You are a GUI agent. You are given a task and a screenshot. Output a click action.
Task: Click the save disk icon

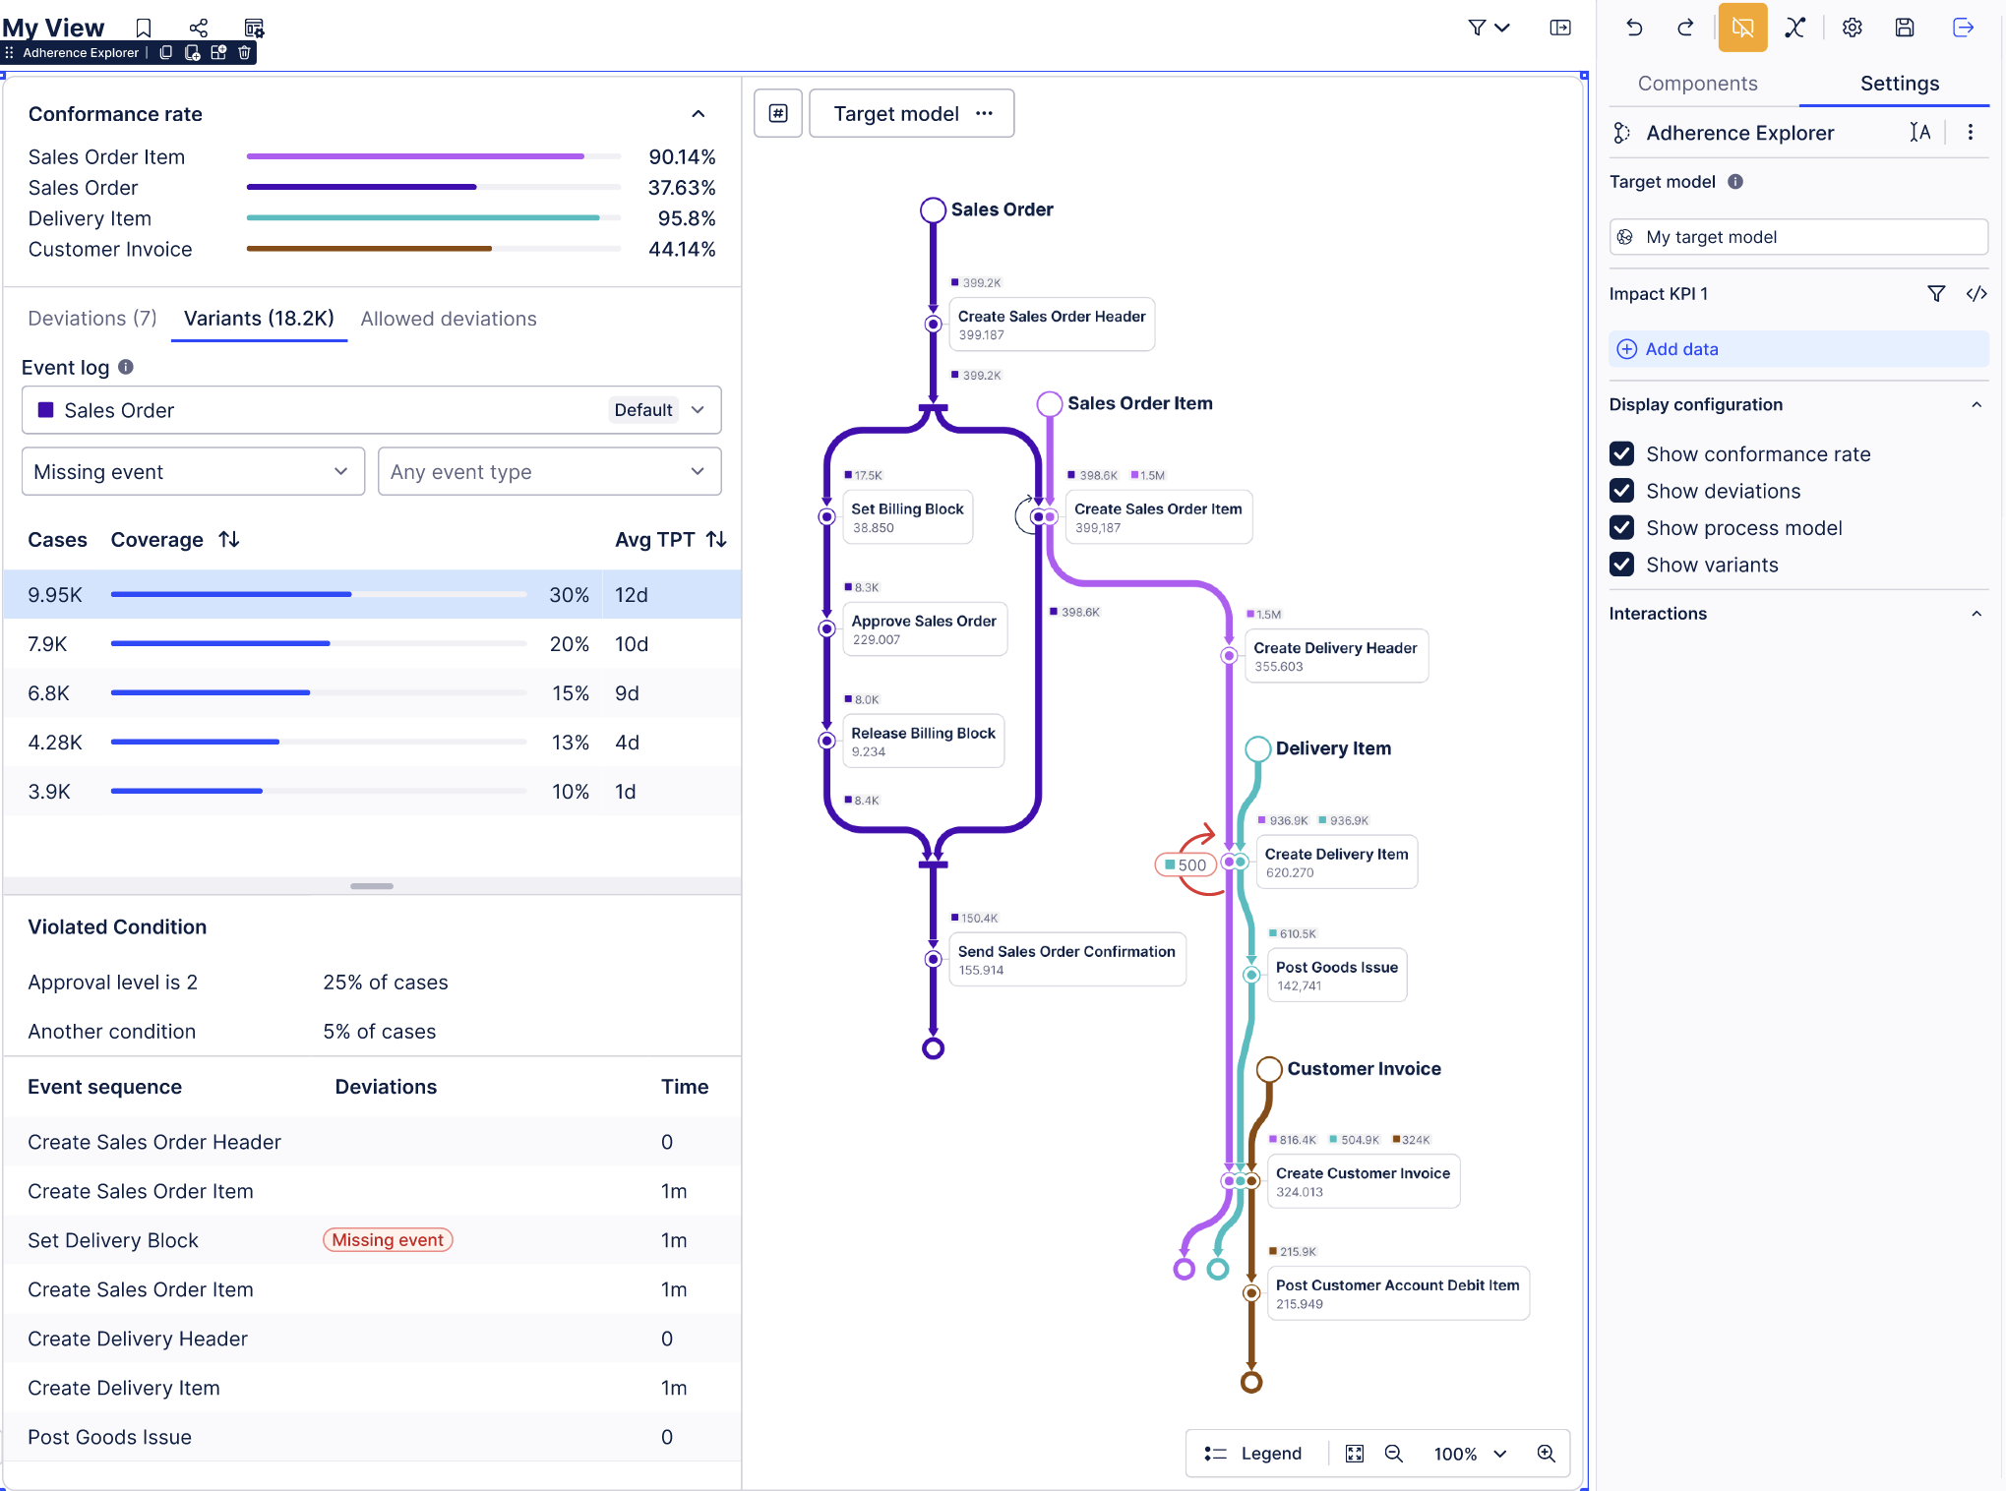pos(1905,28)
